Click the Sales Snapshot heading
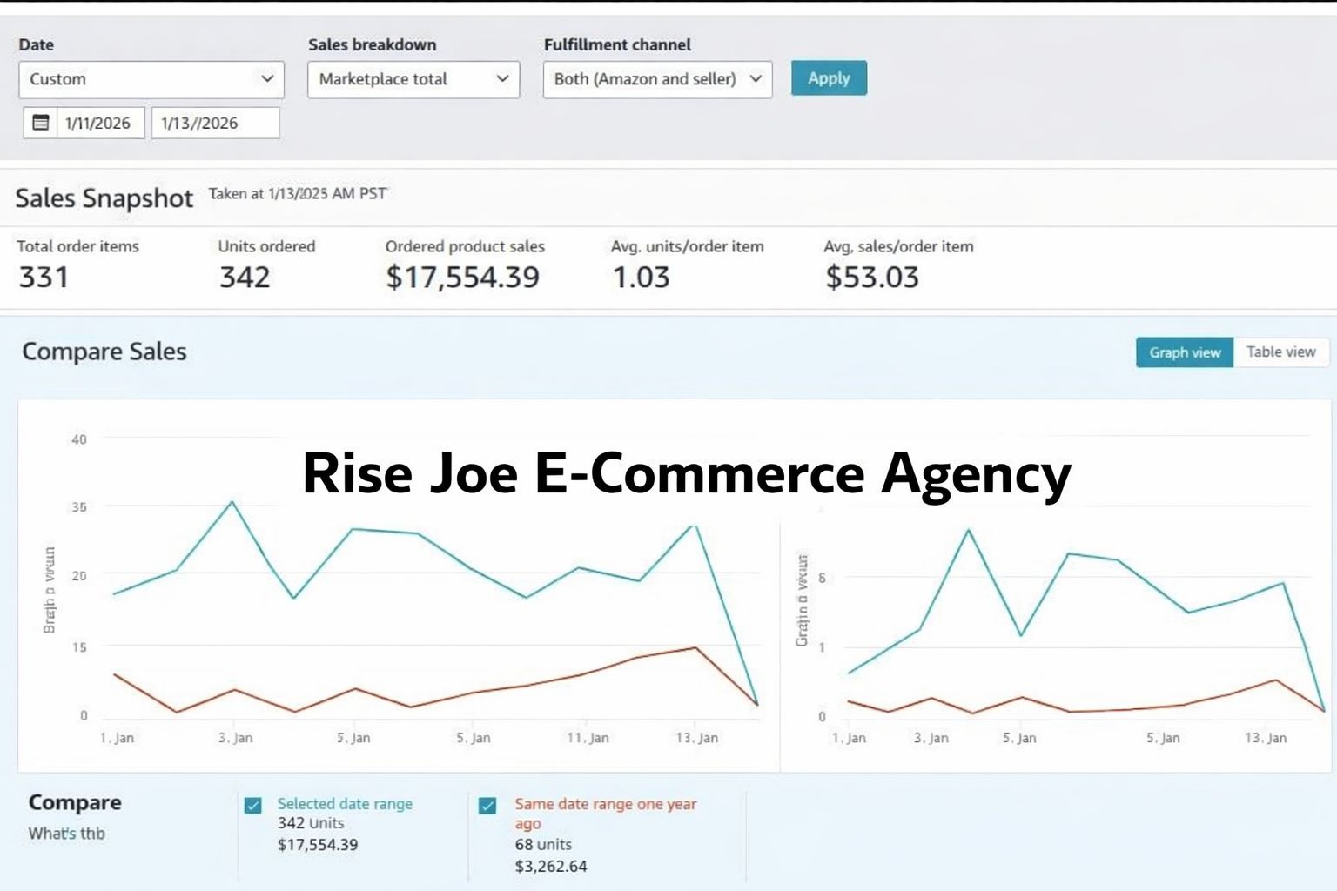The width and height of the screenshot is (1337, 891). (x=104, y=198)
